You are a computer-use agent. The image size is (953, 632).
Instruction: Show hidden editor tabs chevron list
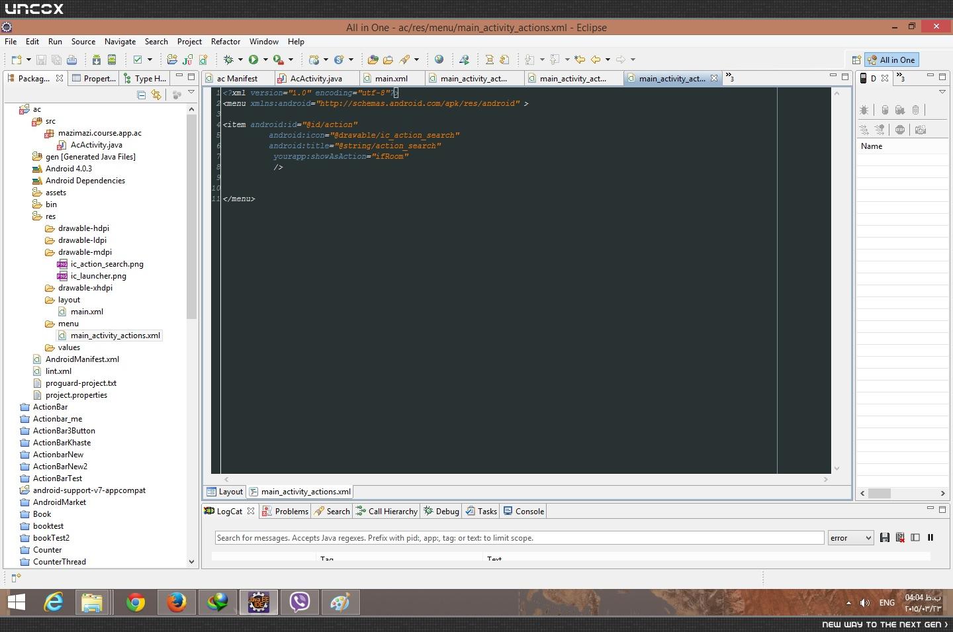tap(729, 77)
